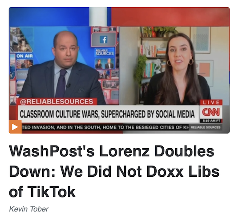Click the 8:19 AM PT timestamp
The width and height of the screenshot is (238, 223).
click(x=211, y=121)
